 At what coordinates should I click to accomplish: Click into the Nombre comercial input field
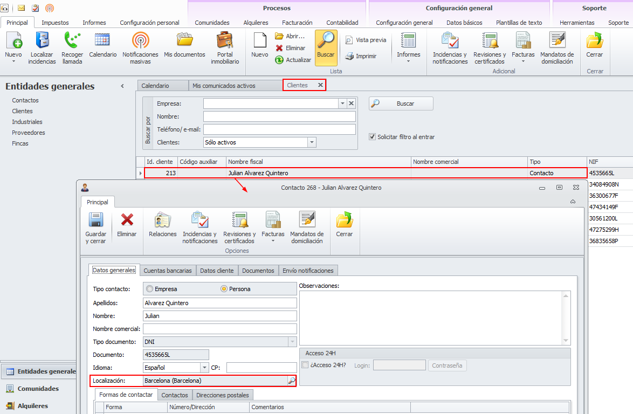(x=219, y=329)
